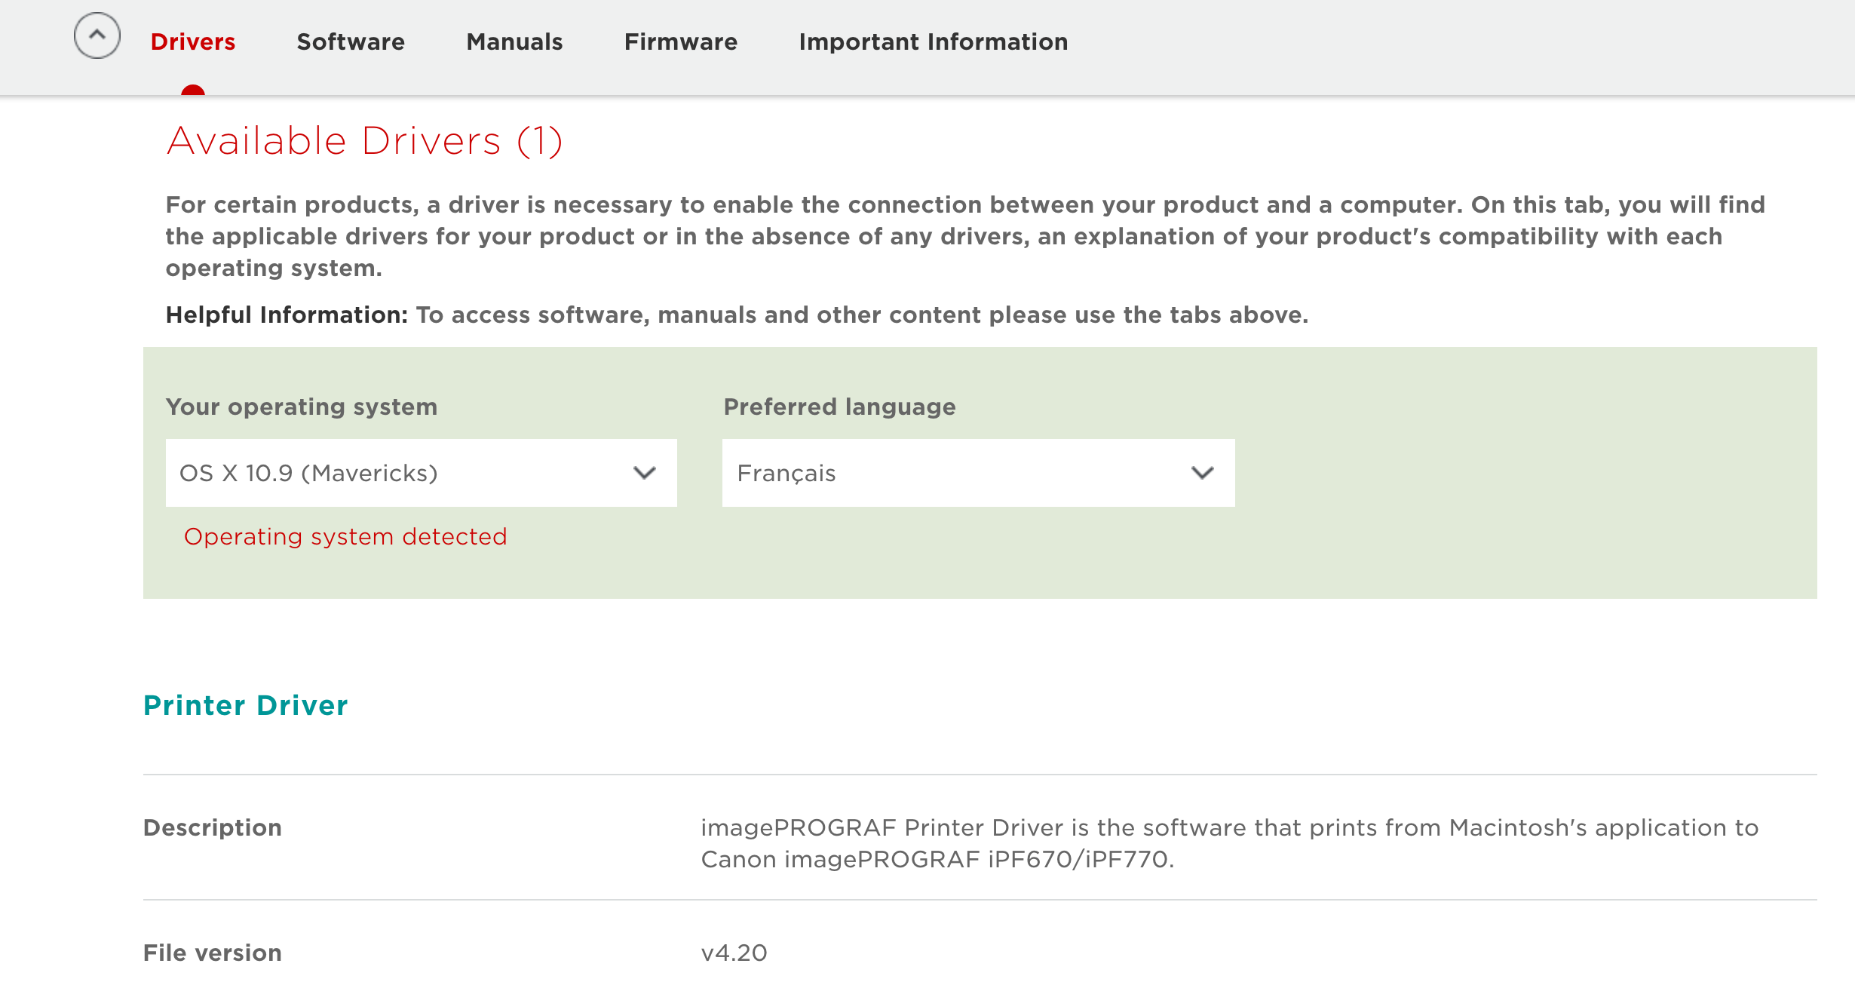
Task: Click the circular up-arrow collapse icon
Action: [97, 35]
